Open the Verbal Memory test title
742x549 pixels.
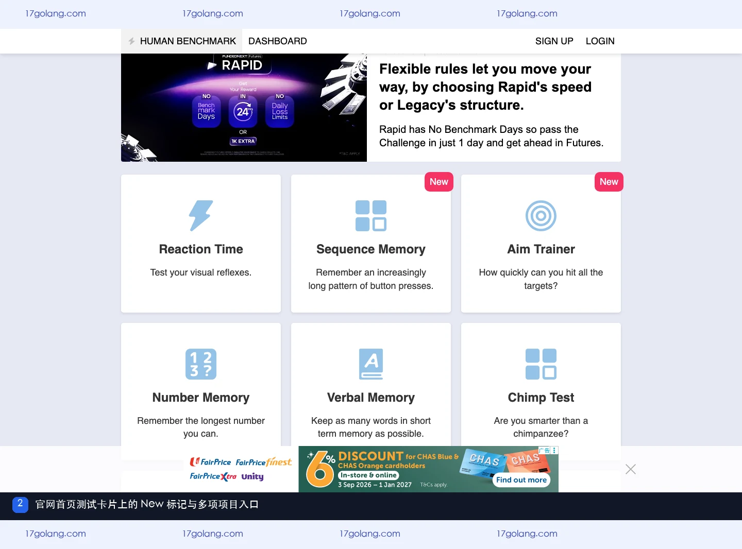coord(371,398)
